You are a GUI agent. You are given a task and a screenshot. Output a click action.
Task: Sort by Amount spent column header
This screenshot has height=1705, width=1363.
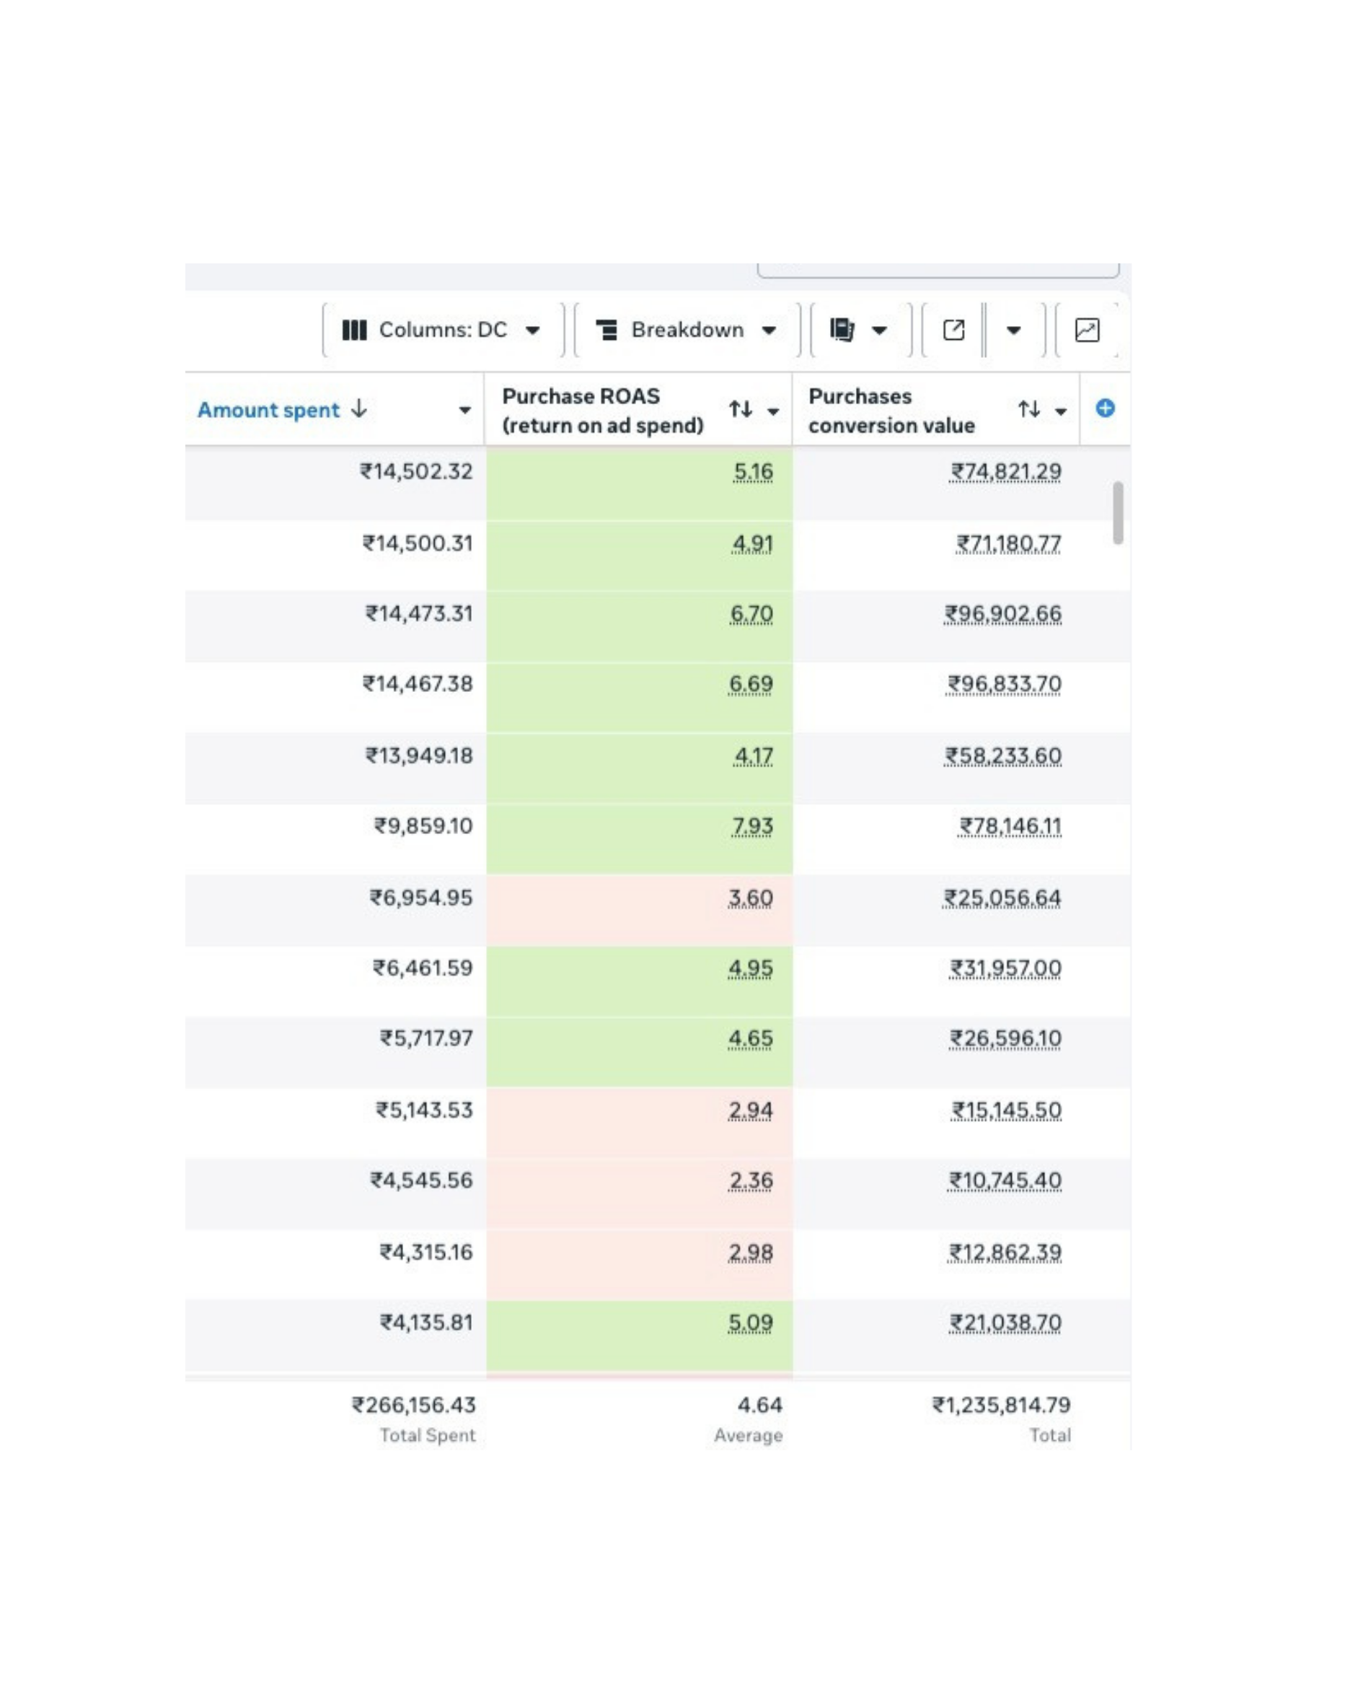[x=282, y=410]
